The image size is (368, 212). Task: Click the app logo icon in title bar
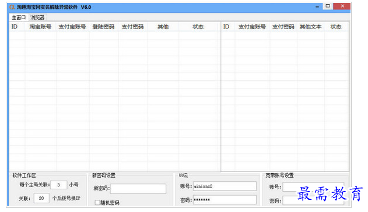[12, 7]
